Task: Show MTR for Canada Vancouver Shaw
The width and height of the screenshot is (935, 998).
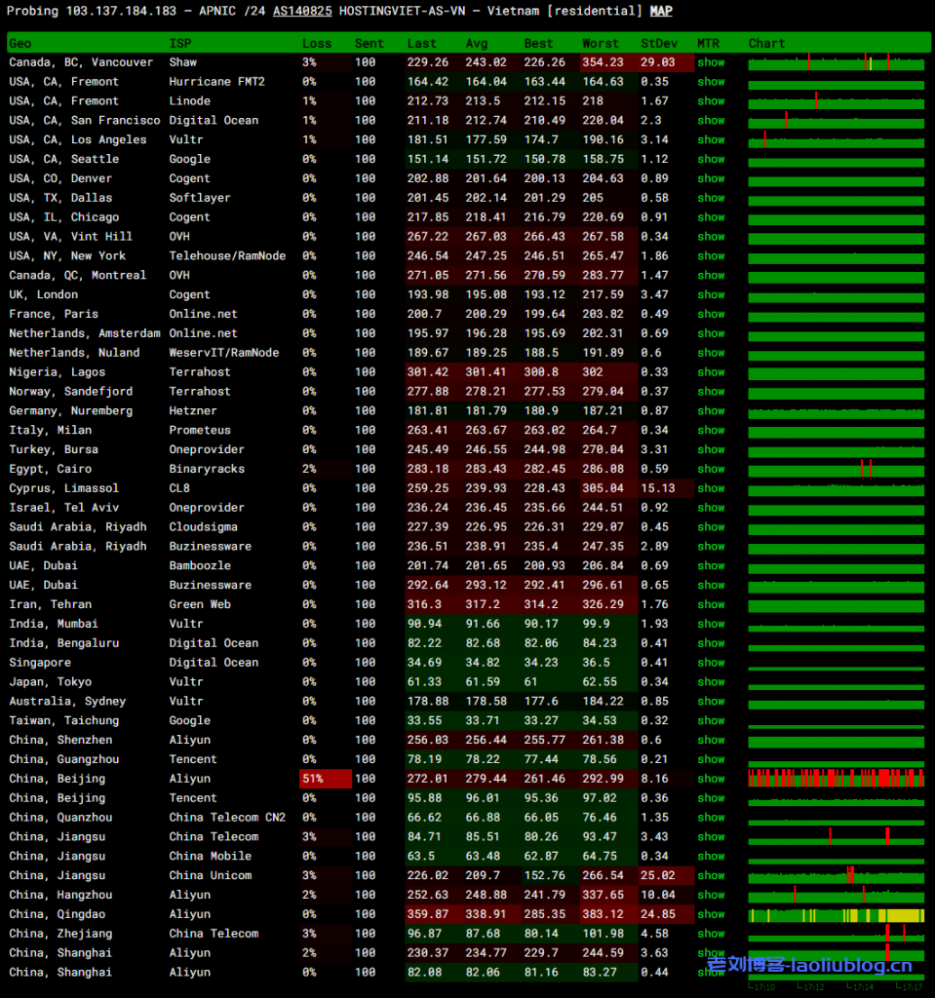Action: [x=711, y=62]
